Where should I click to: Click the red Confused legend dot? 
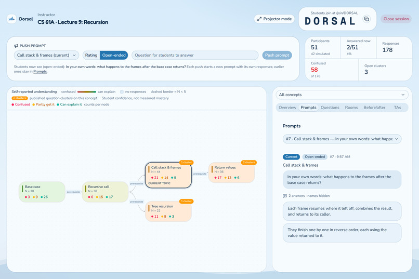pos(13,104)
